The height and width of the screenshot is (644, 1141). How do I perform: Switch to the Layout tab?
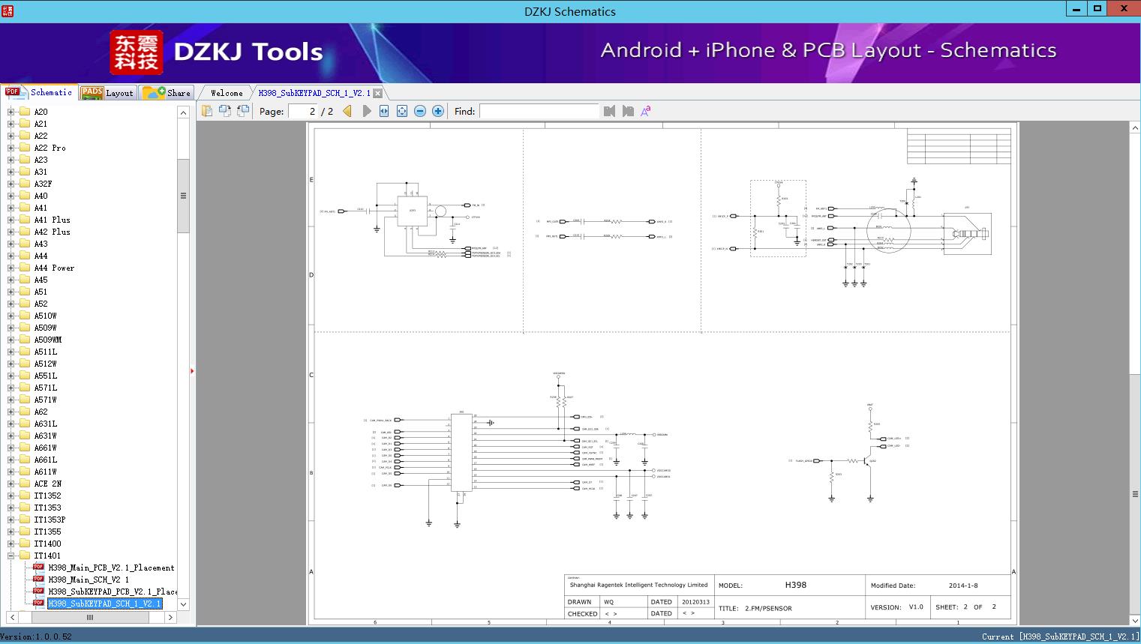(x=107, y=93)
